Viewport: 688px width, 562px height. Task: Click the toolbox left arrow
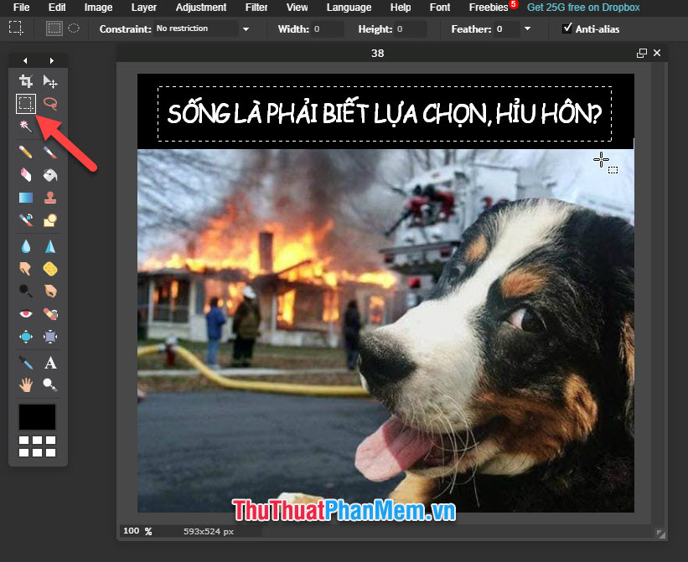click(25, 60)
